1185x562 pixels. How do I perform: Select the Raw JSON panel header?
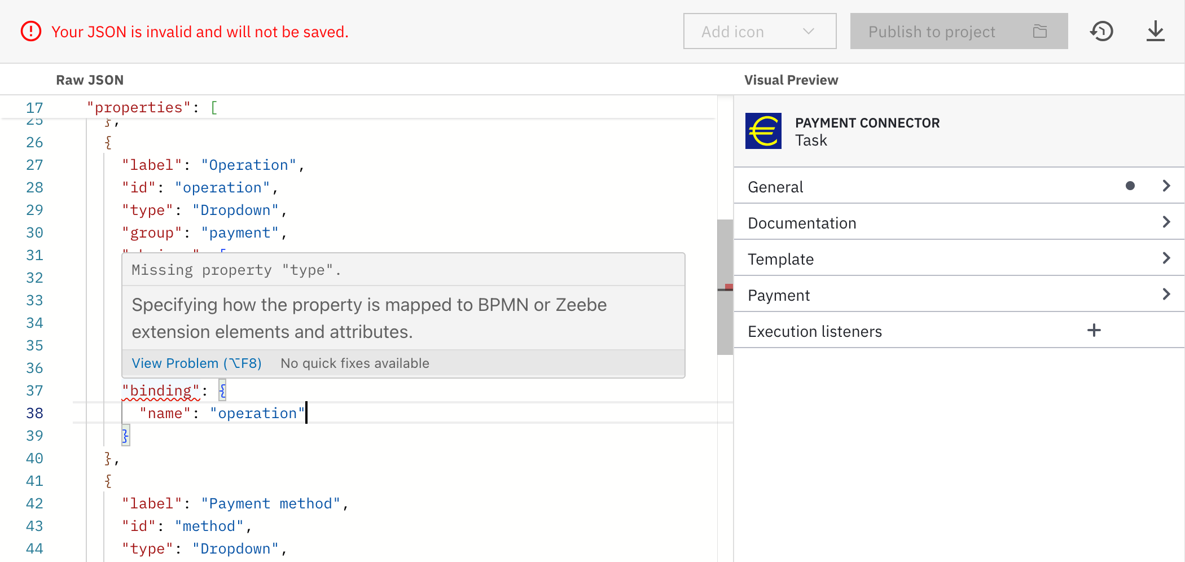tap(90, 80)
